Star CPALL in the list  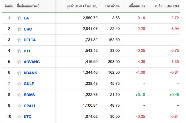(x=19, y=106)
